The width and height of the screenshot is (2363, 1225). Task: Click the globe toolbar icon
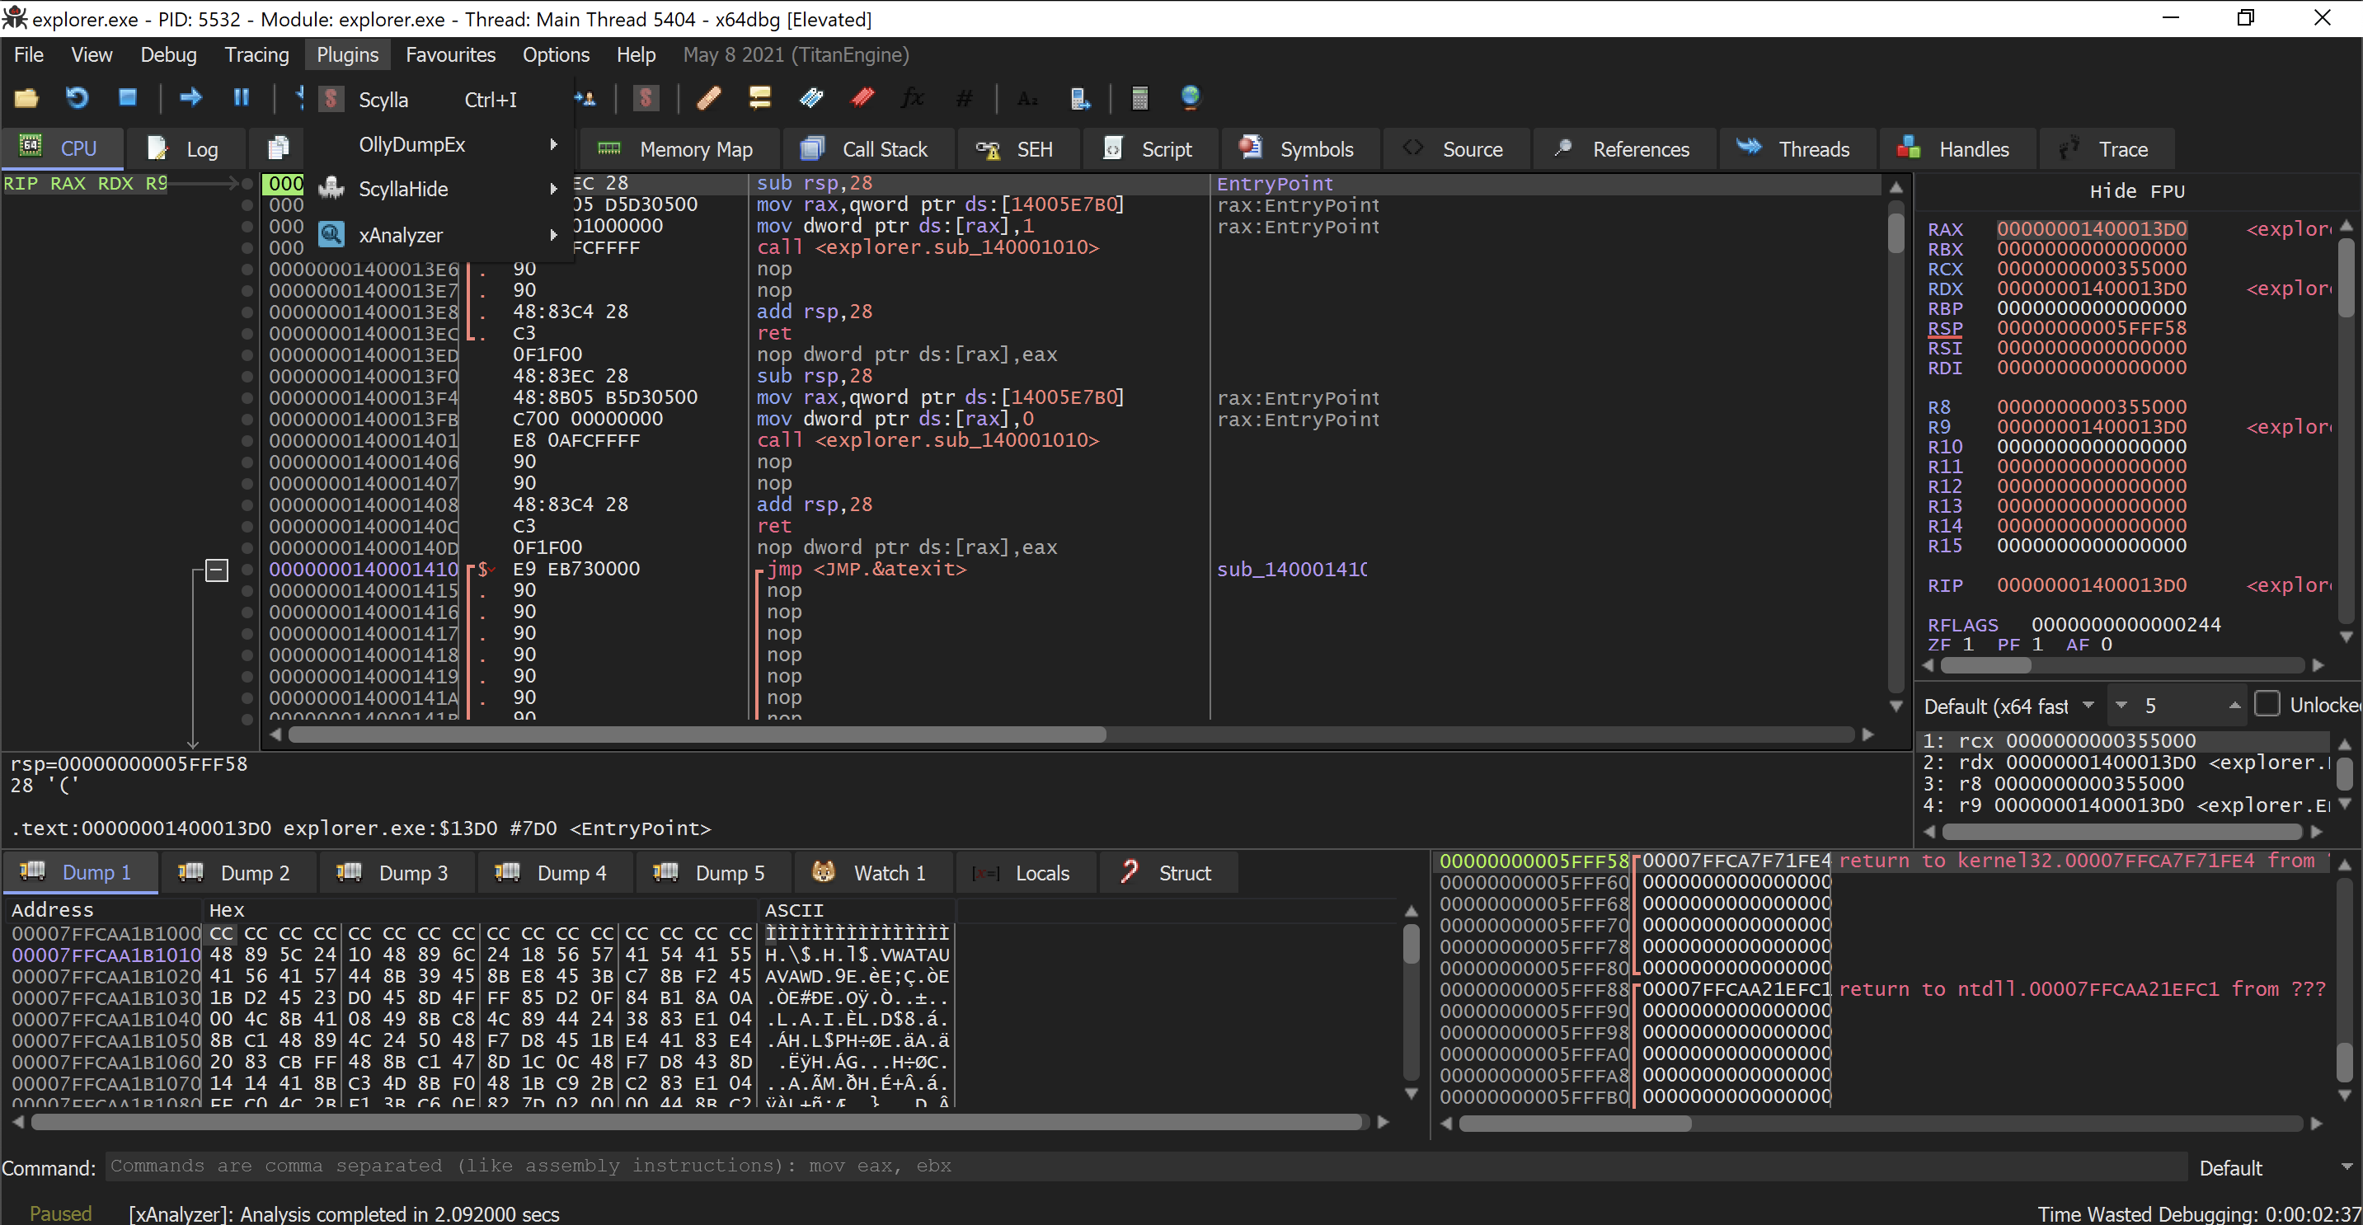[1191, 97]
